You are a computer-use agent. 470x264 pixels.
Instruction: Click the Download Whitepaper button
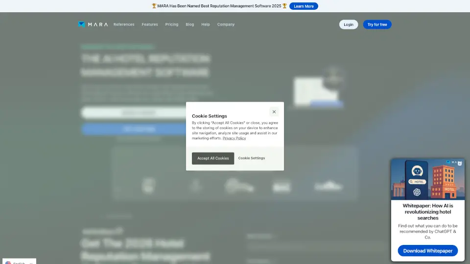coord(427,251)
